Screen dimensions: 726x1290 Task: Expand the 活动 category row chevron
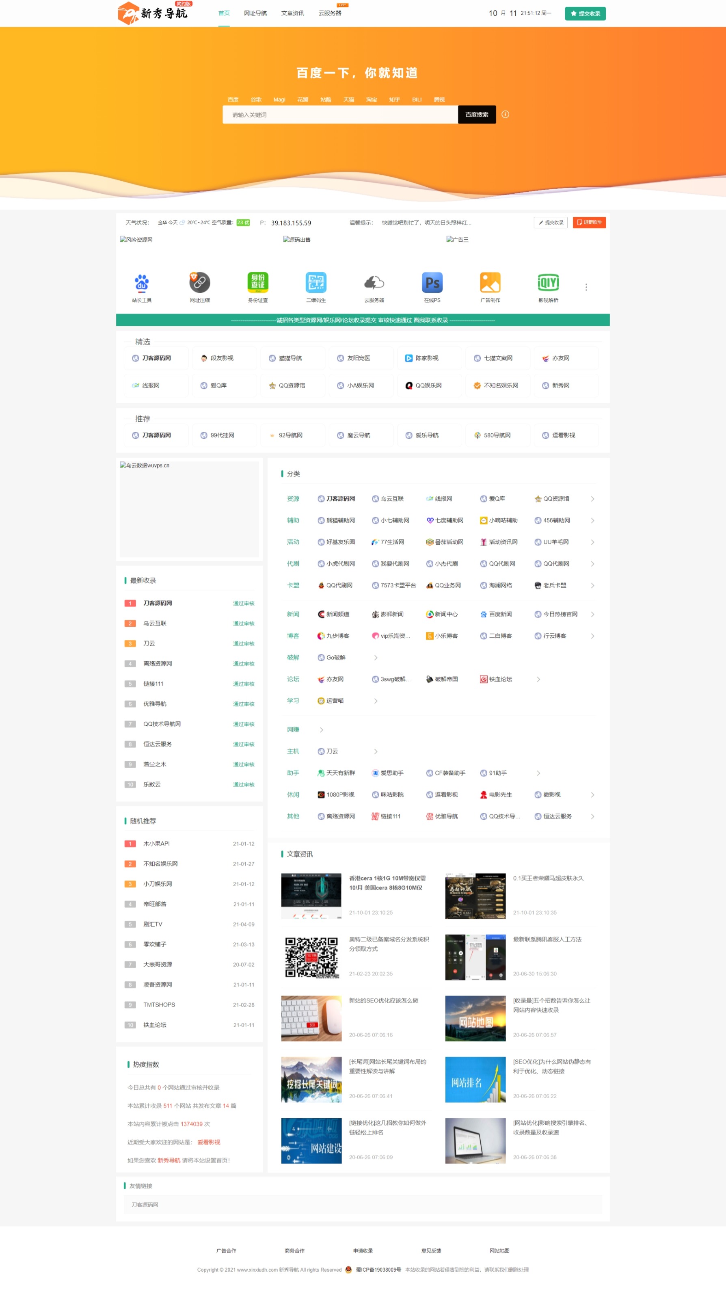[592, 542]
